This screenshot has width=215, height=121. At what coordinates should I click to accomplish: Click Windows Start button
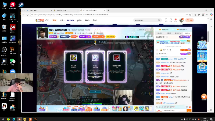(3, 119)
